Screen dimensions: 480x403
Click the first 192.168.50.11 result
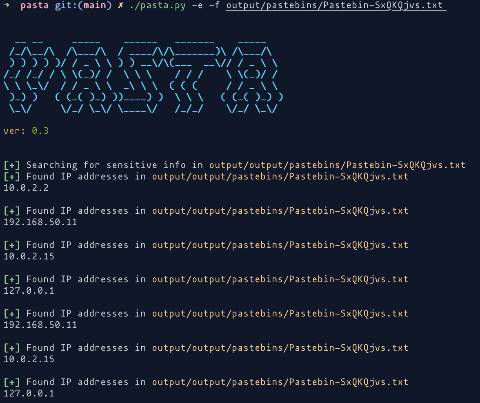pos(40,222)
